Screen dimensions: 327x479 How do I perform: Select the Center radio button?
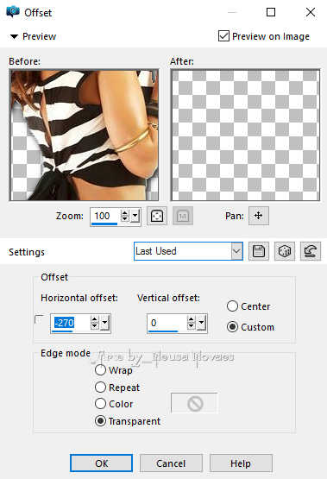coord(232,306)
